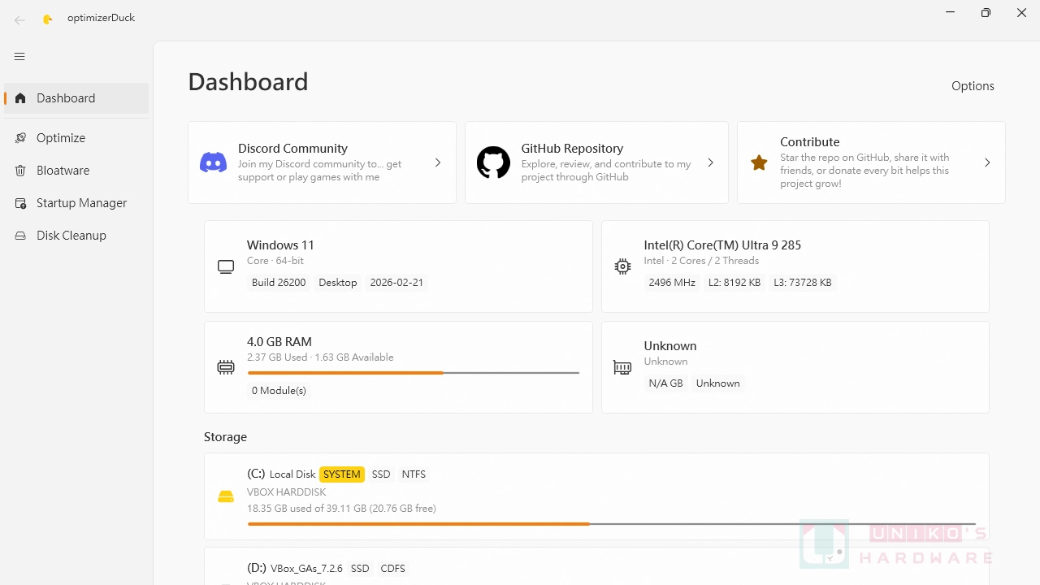1040x585 pixels.
Task: Click the CPU chip icon
Action: [622, 266]
